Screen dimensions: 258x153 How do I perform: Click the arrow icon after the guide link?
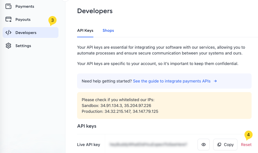[215, 81]
